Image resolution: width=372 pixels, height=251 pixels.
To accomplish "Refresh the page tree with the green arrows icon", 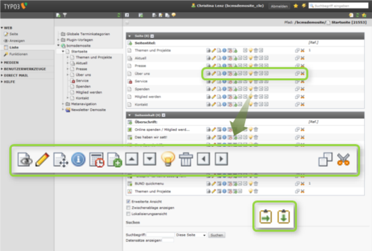I will (x=118, y=15).
